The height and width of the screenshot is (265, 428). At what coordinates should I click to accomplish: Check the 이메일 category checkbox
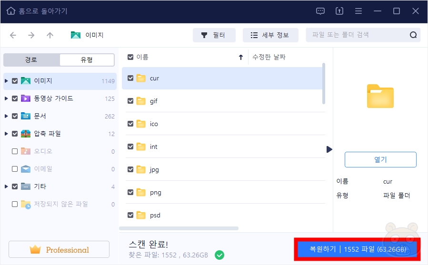click(x=15, y=169)
